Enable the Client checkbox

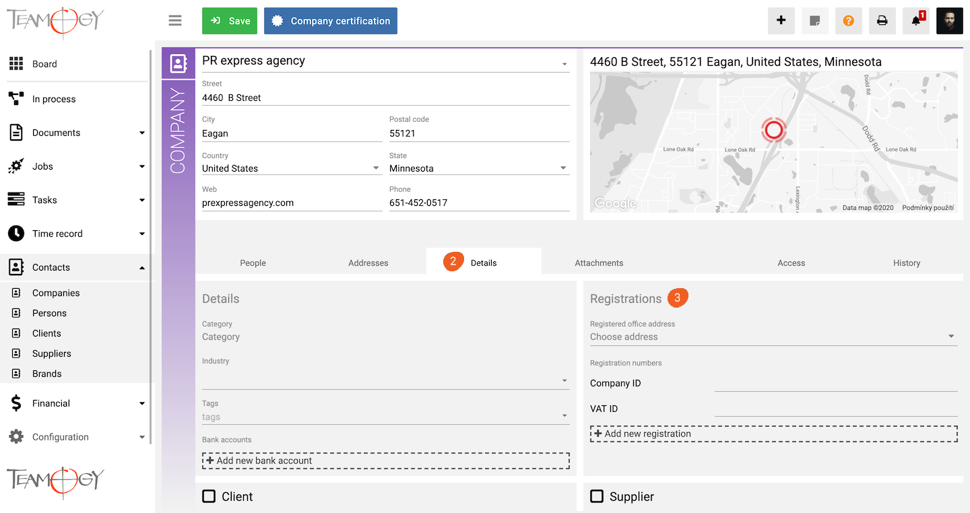tap(209, 496)
